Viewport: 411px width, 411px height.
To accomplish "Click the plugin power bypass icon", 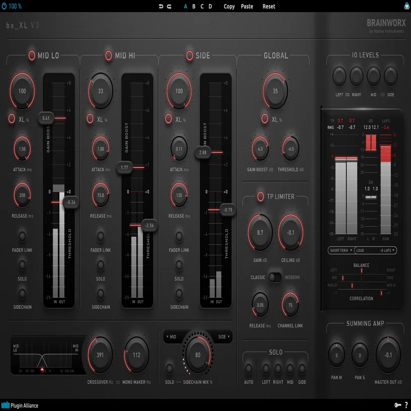I will tap(4, 6).
